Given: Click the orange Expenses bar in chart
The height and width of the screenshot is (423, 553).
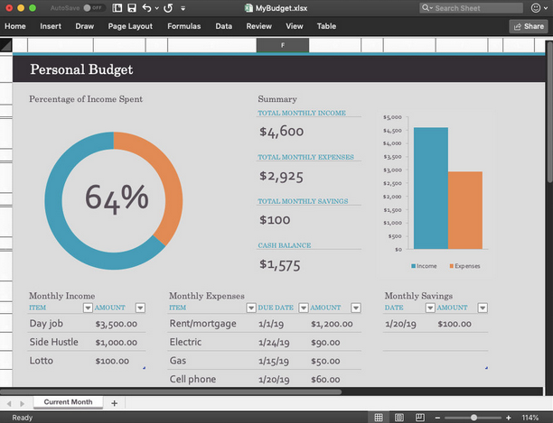Looking at the screenshot, I should 465,210.
